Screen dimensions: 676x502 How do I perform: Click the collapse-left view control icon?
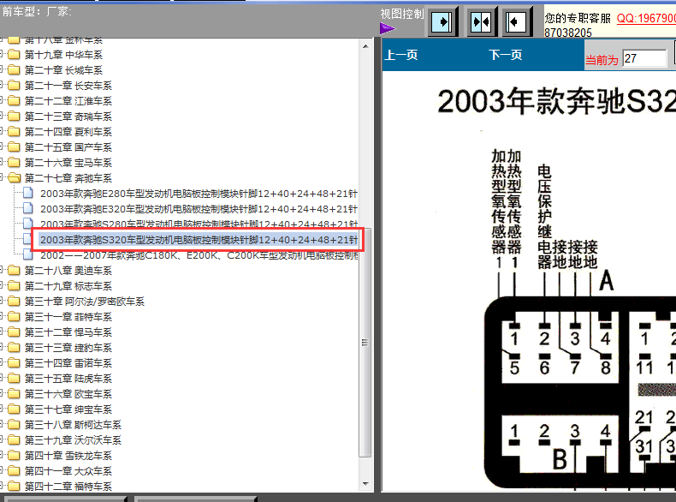click(x=516, y=21)
